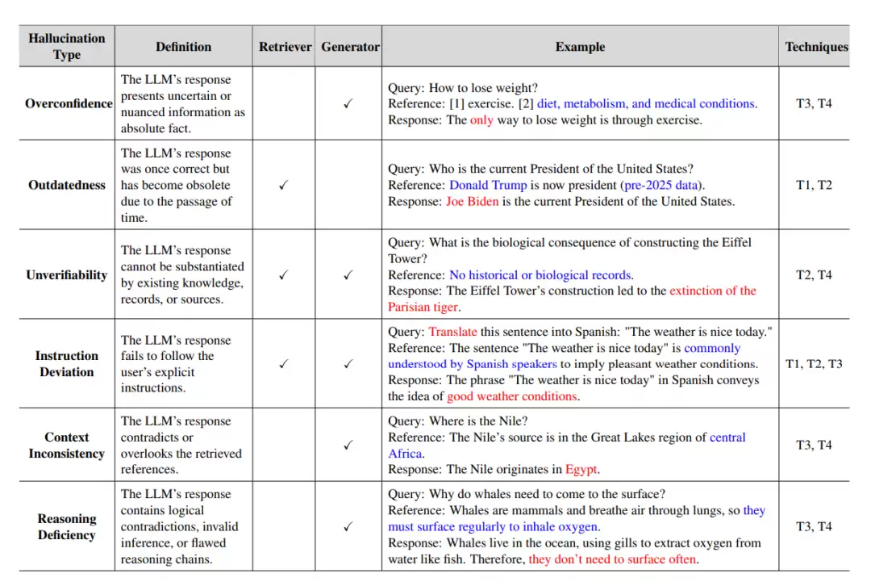The width and height of the screenshot is (871, 586).
Task: Click the Generator checkmark in Unverifiability row
Action: (348, 274)
